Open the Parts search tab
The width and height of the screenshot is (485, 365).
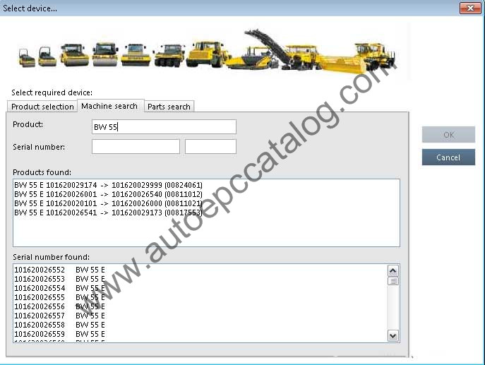pyautogui.click(x=169, y=107)
